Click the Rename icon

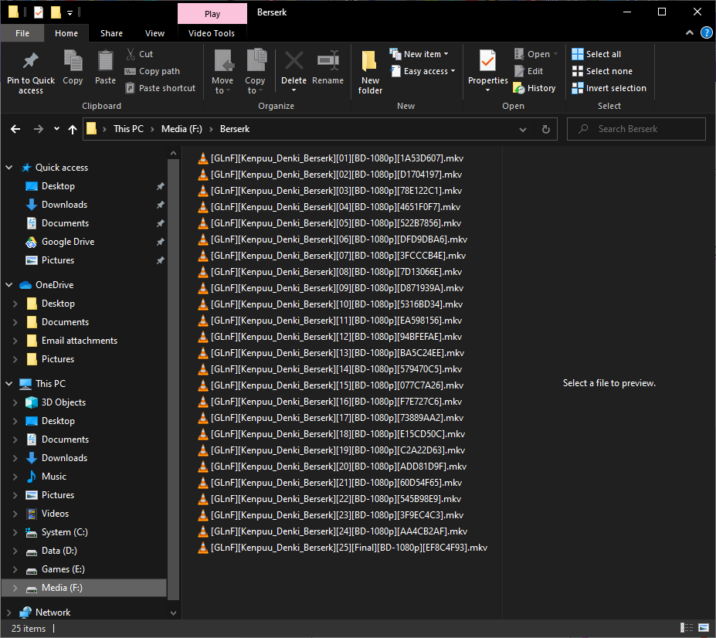[x=327, y=61]
